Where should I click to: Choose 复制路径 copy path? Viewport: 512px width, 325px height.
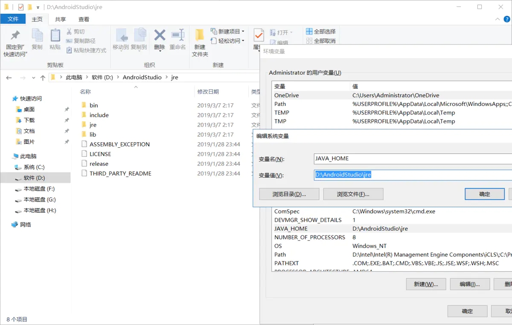coord(81,41)
